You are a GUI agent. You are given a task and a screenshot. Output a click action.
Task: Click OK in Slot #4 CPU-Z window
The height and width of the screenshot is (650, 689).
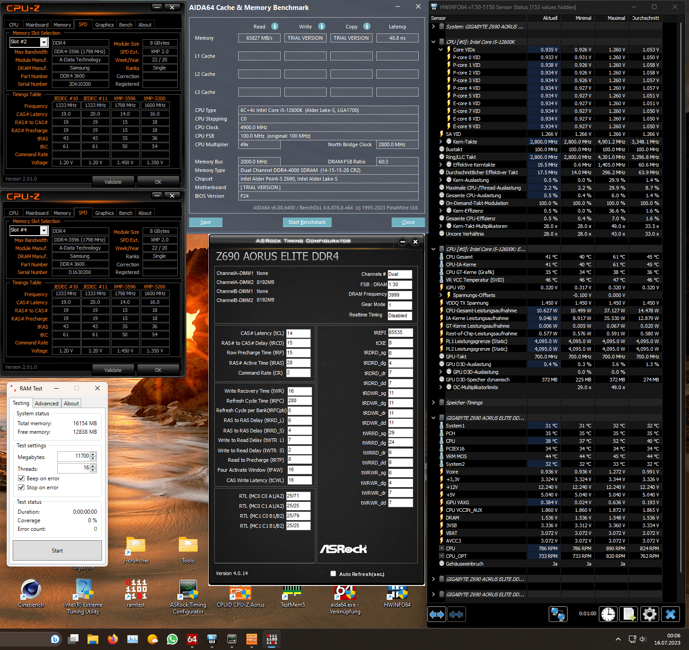pyautogui.click(x=158, y=370)
